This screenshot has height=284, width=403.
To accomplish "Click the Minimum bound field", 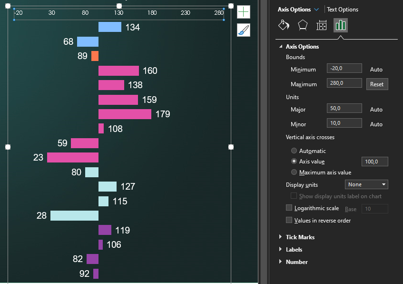I will click(344, 68).
